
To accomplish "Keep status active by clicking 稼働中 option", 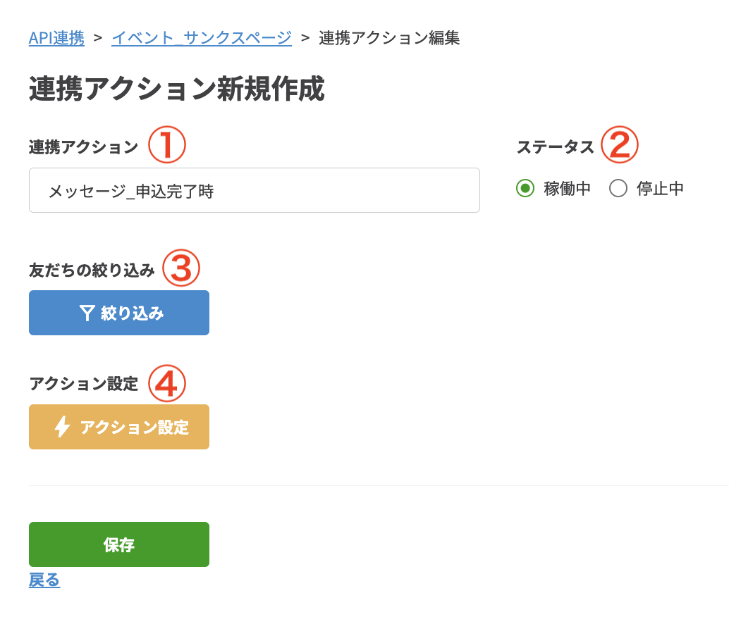I will [x=525, y=188].
